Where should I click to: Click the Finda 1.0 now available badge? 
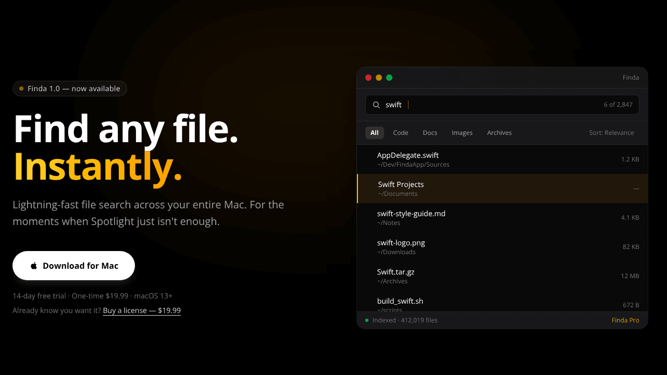70,89
